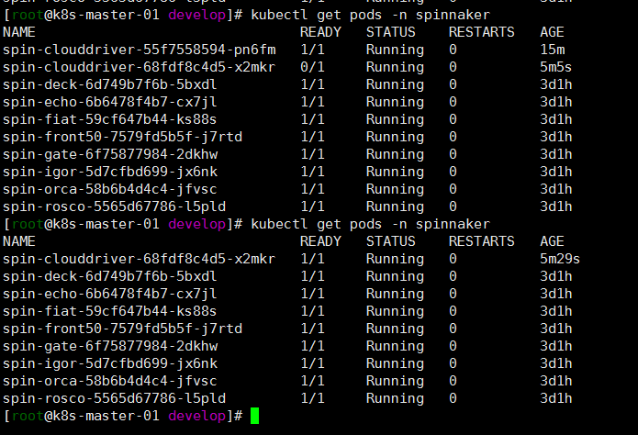Viewport: 638px width, 435px height.
Task: Click spin-rosco-5565d67786-l5pld in lower listing
Action: 115,398
